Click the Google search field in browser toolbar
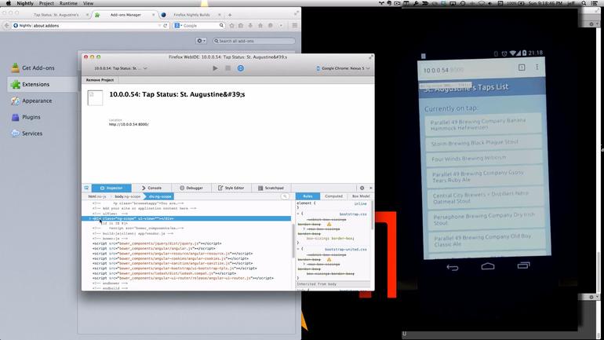The height and width of the screenshot is (340, 604). [198, 25]
